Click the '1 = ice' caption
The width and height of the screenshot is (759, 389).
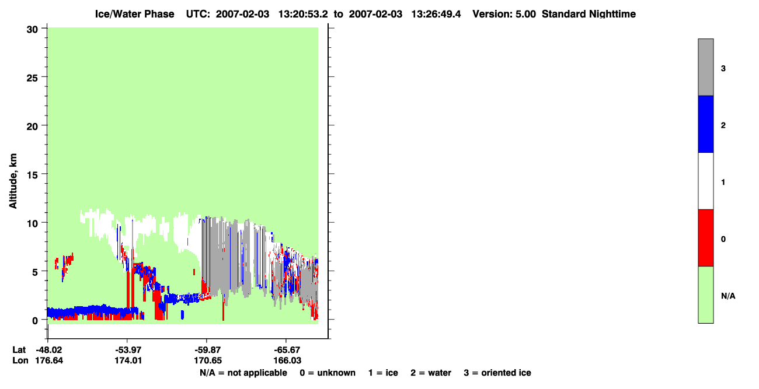click(383, 373)
